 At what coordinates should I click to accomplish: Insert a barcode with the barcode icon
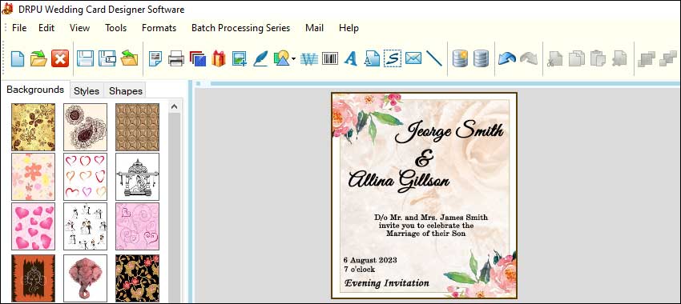click(330, 58)
